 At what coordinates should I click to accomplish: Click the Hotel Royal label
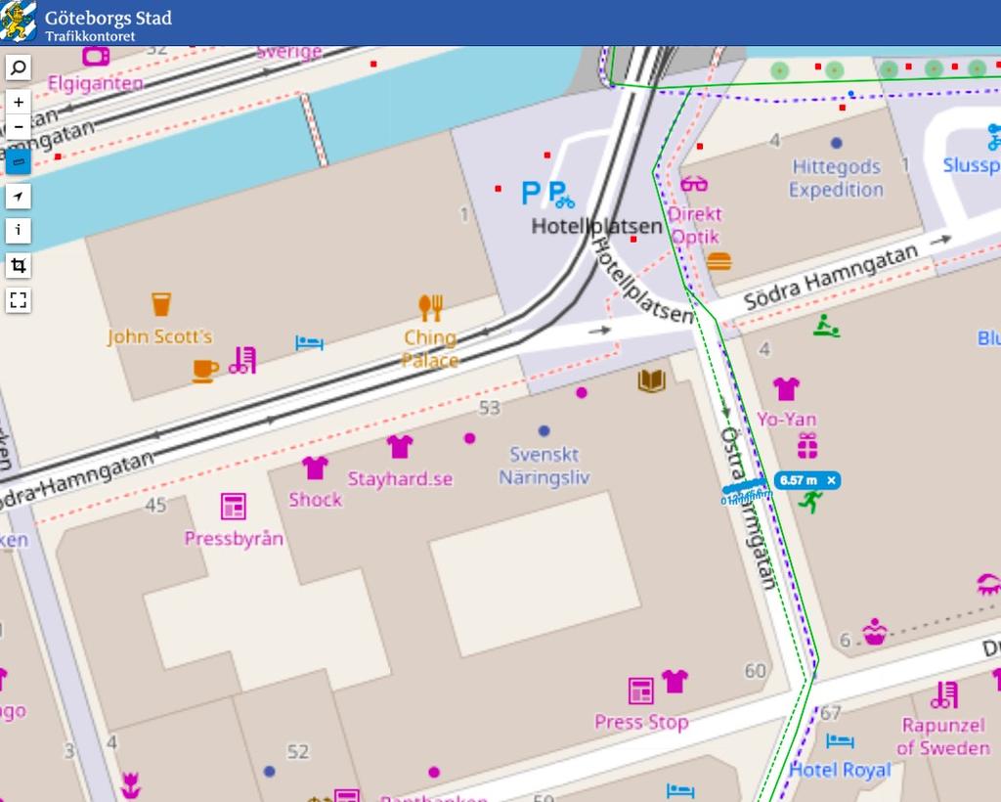[840, 770]
